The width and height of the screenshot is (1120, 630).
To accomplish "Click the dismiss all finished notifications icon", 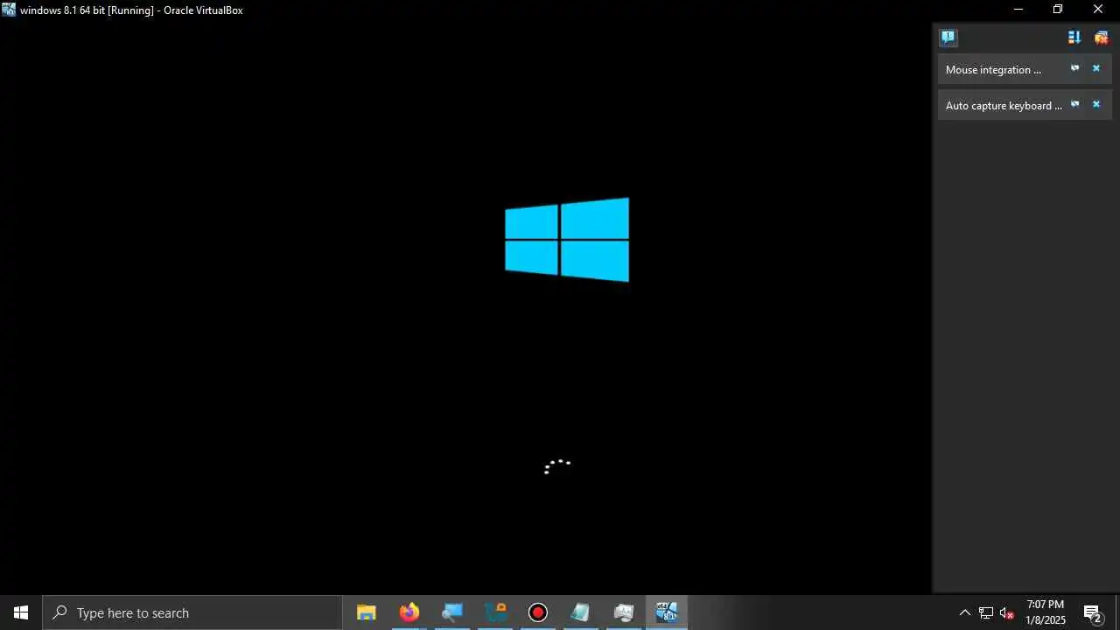I will coord(1102,37).
